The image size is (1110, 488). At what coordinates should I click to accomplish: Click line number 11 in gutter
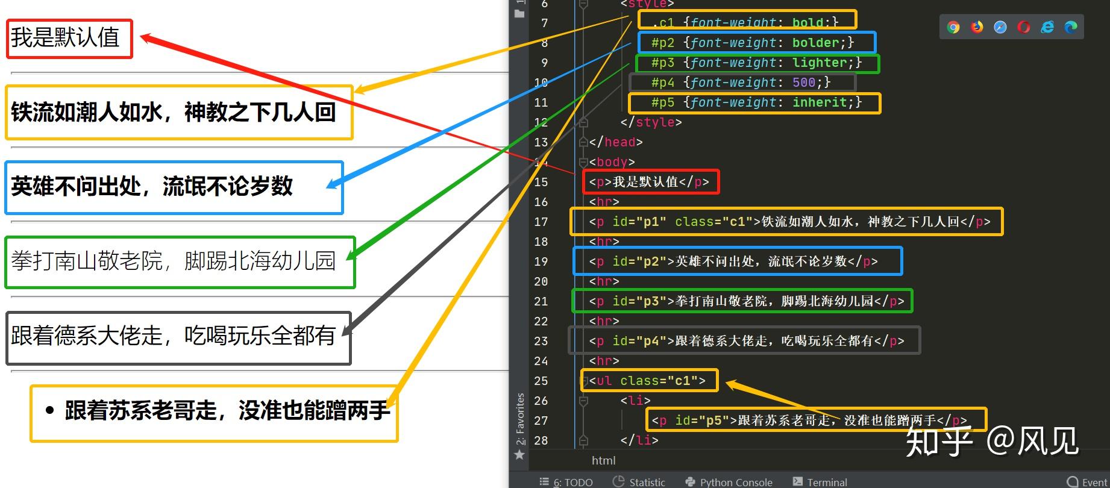541,102
